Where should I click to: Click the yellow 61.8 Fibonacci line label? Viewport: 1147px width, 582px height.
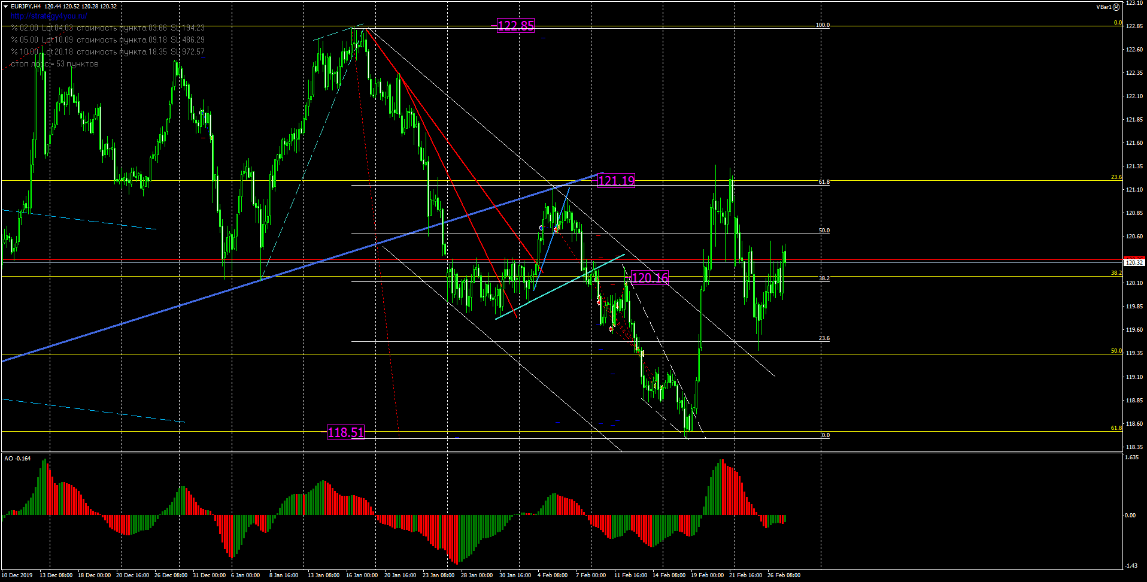point(1116,428)
